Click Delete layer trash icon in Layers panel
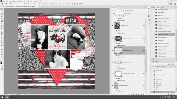 click(x=144, y=94)
